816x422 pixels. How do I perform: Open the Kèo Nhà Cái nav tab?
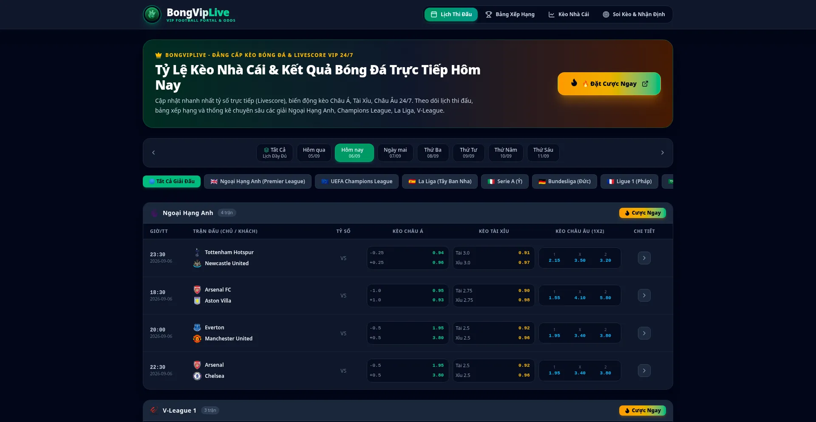[x=569, y=14]
